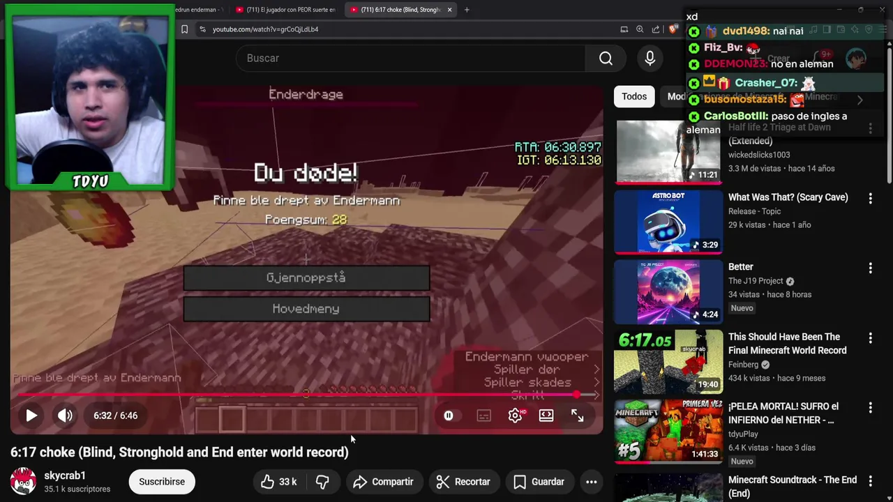Viewport: 893px width, 502px height.
Task: Open the 6:17.05 Feinberg video thumbnail
Action: click(668, 361)
